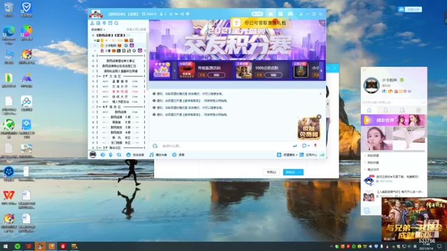This screenshot has width=447, height=251.
Task: Collapse the root channel tree node
Action: [93, 35]
